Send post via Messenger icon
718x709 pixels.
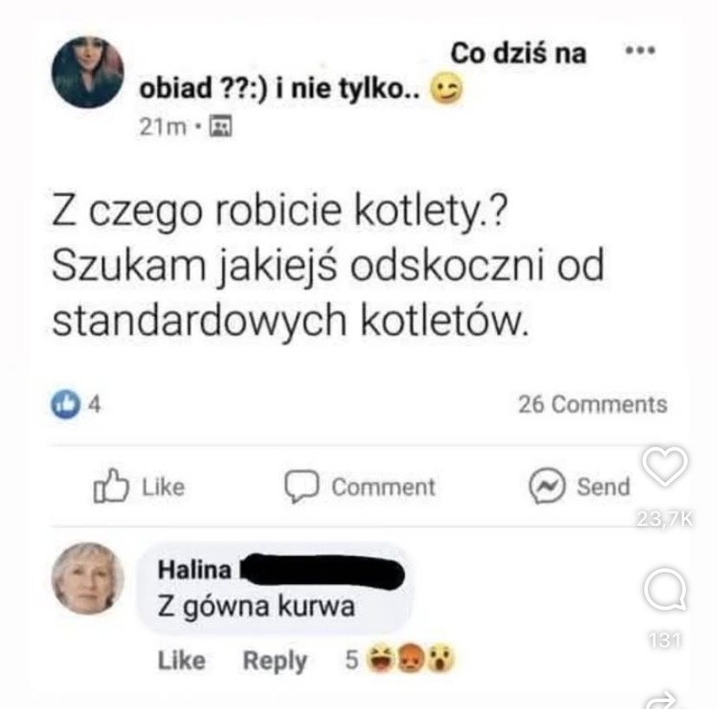click(x=579, y=486)
